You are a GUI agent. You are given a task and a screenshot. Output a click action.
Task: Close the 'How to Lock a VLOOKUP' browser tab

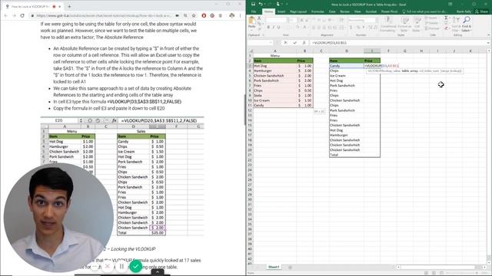coord(60,6)
